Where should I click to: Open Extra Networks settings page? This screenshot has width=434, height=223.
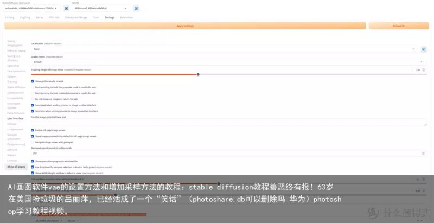16,113
